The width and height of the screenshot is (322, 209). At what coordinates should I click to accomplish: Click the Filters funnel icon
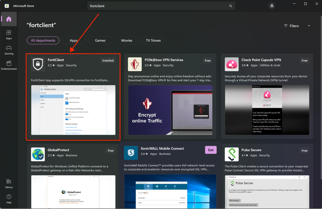click(286, 26)
